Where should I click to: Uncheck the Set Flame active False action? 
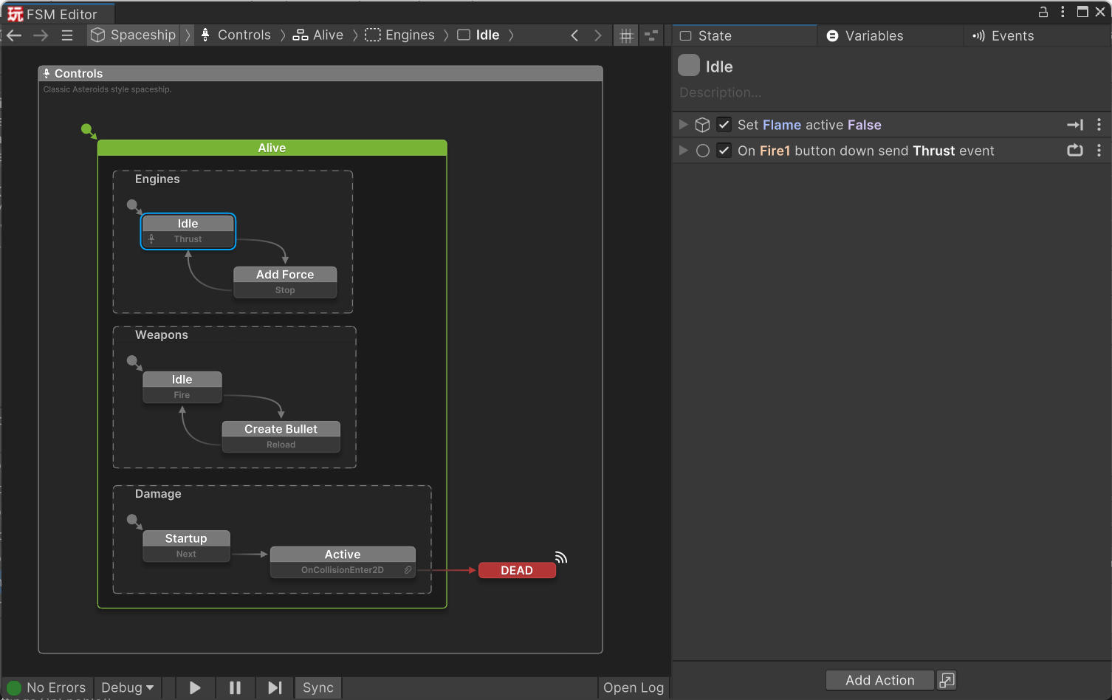pos(724,124)
